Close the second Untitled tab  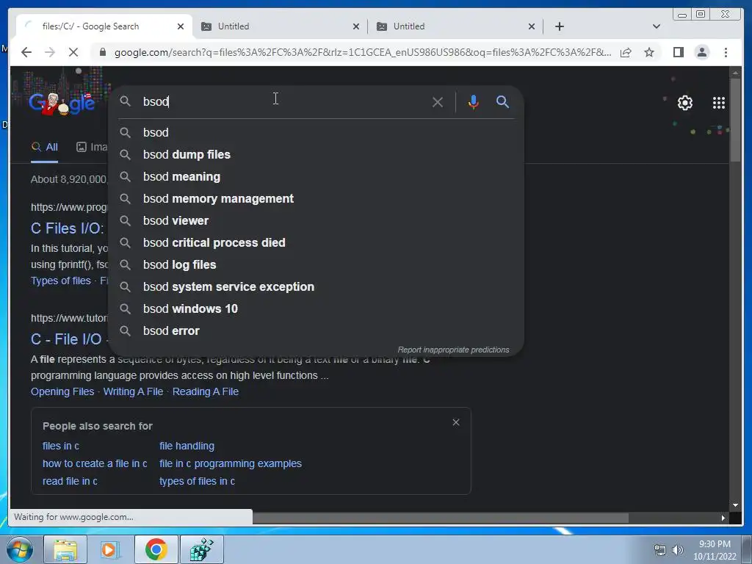532,26
